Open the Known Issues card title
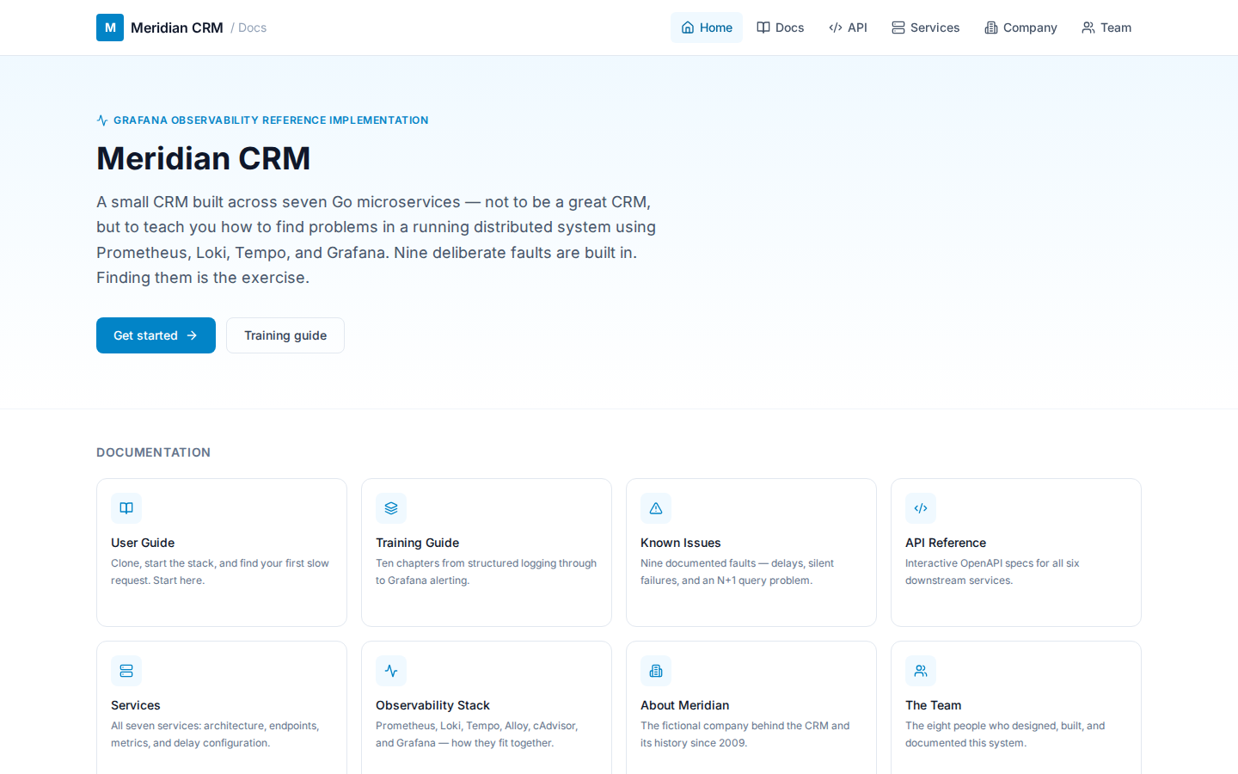This screenshot has height=774, width=1238. click(x=681, y=543)
